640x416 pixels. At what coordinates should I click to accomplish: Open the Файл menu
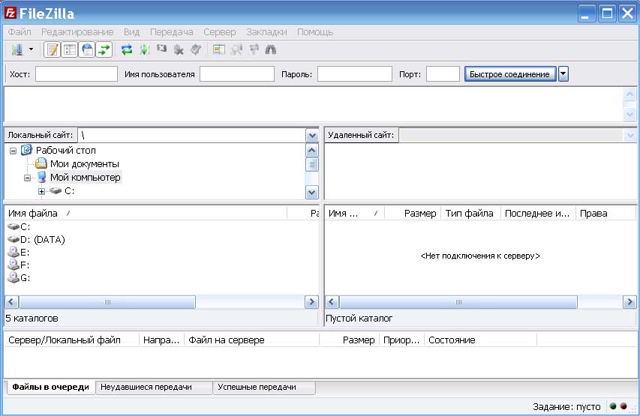[20, 31]
